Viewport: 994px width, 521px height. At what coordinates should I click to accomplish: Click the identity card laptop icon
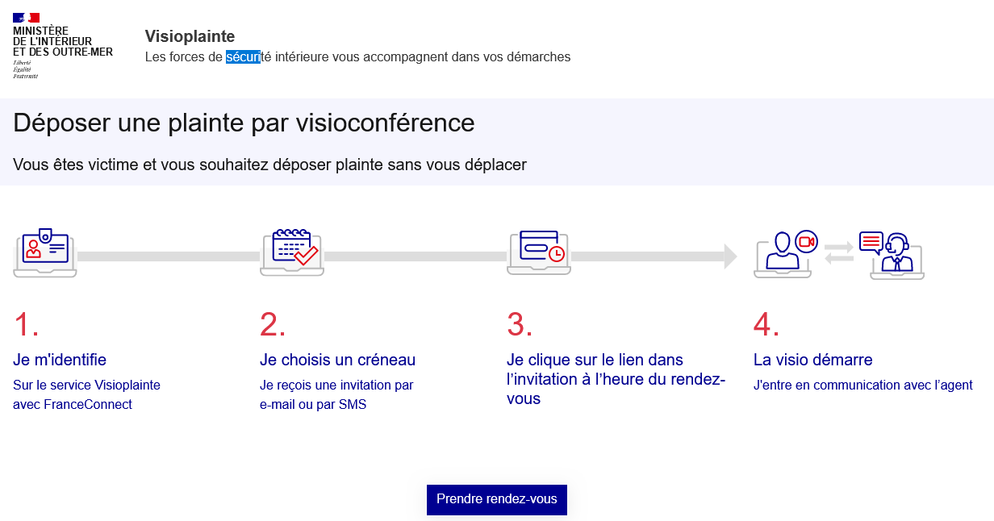click(45, 253)
